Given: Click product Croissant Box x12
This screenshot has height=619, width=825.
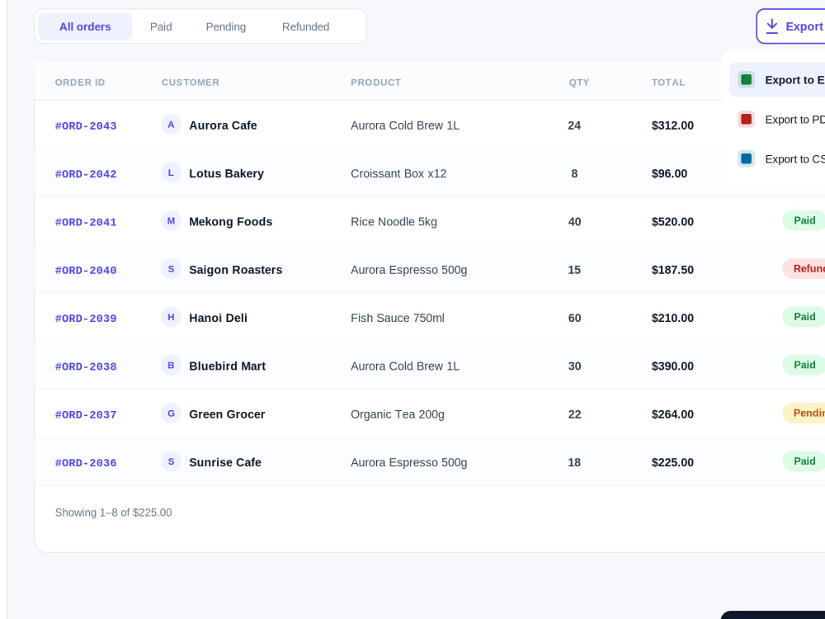Looking at the screenshot, I should pyautogui.click(x=398, y=173).
